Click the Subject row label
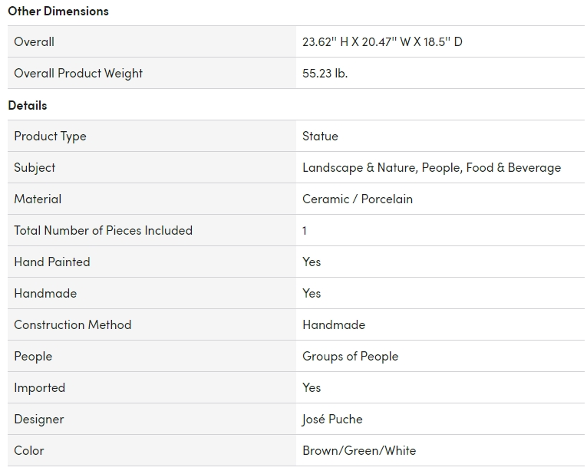 (35, 167)
